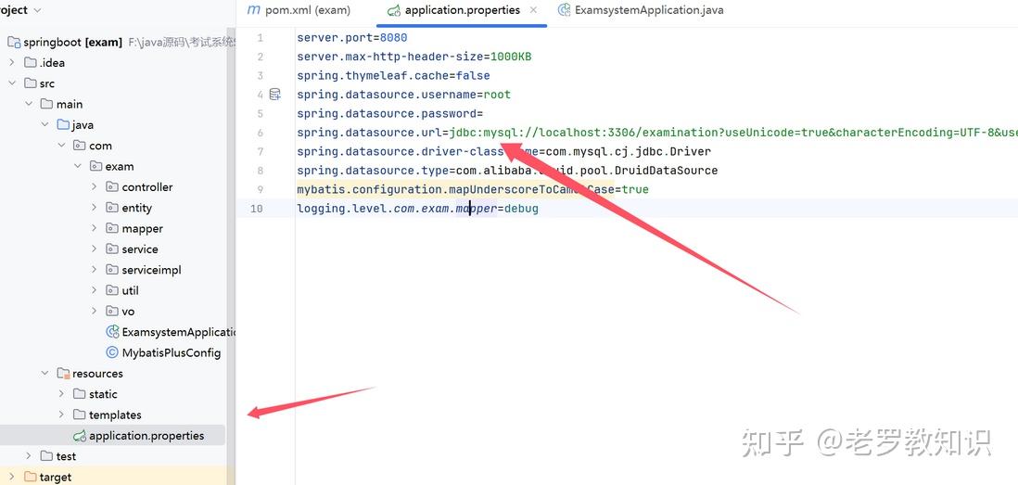Click the springboot module icon

[x=14, y=43]
